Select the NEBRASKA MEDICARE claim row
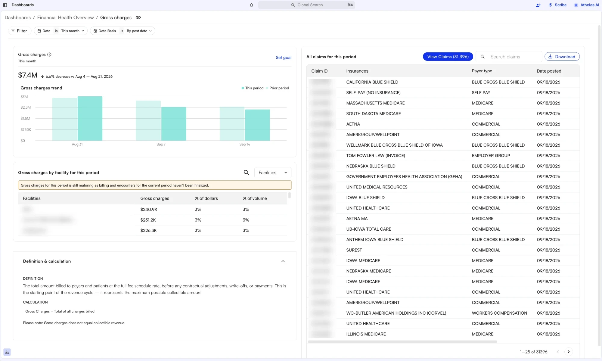The height and width of the screenshot is (361, 602). click(443, 271)
